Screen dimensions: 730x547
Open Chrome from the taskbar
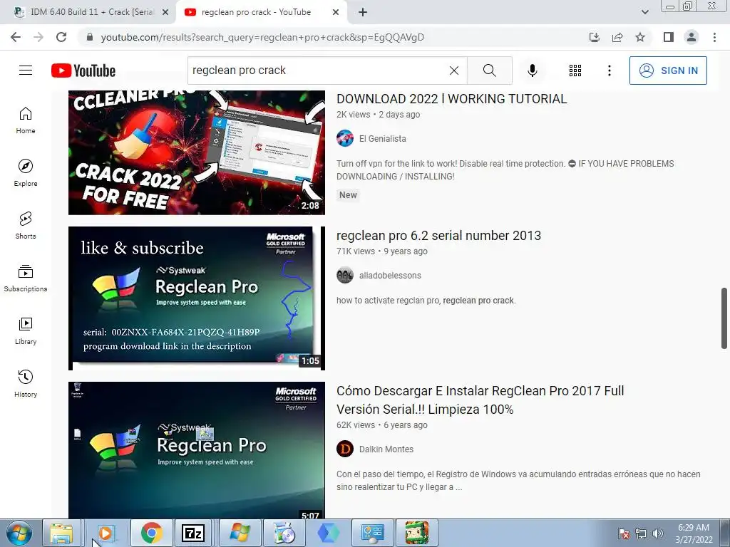click(x=151, y=533)
